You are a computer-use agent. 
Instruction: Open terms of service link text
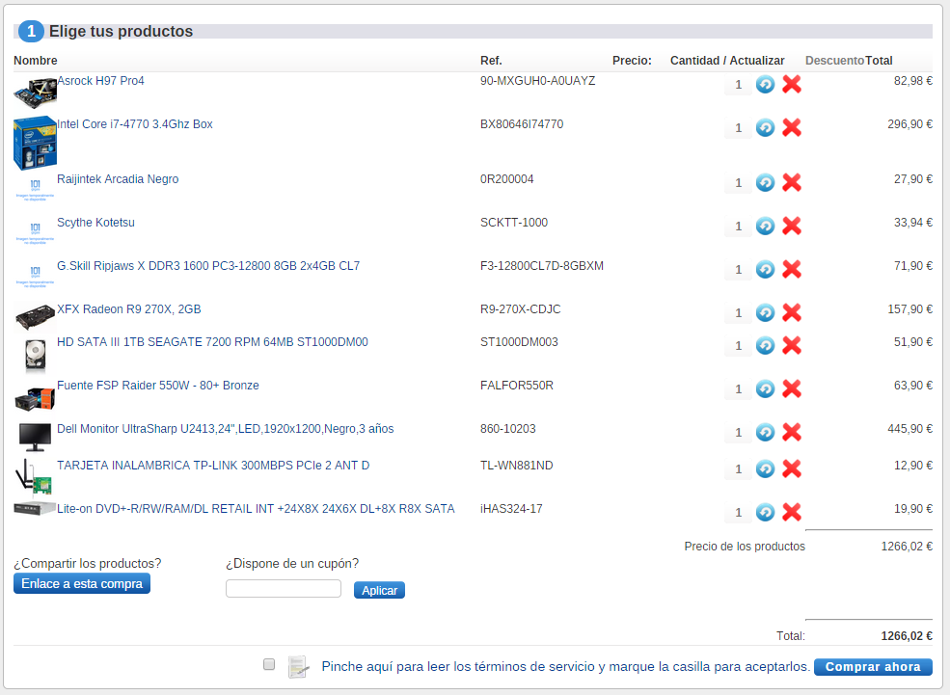(x=566, y=666)
